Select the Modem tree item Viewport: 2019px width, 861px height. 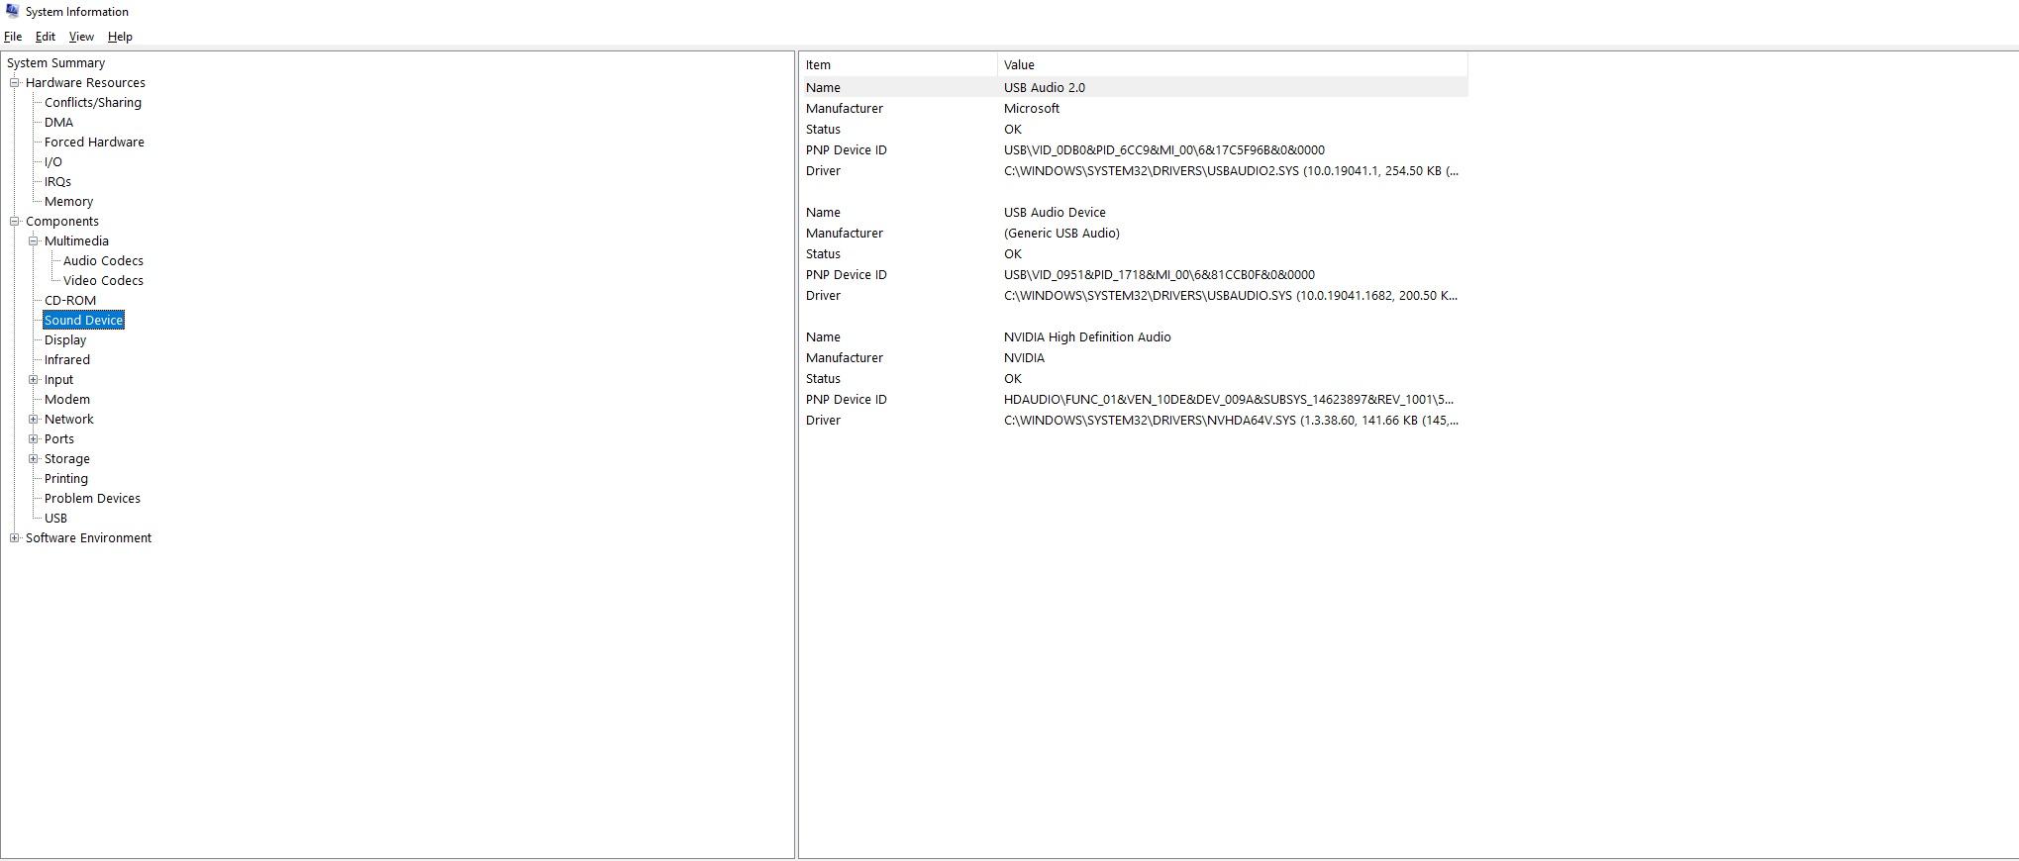pyautogui.click(x=67, y=400)
